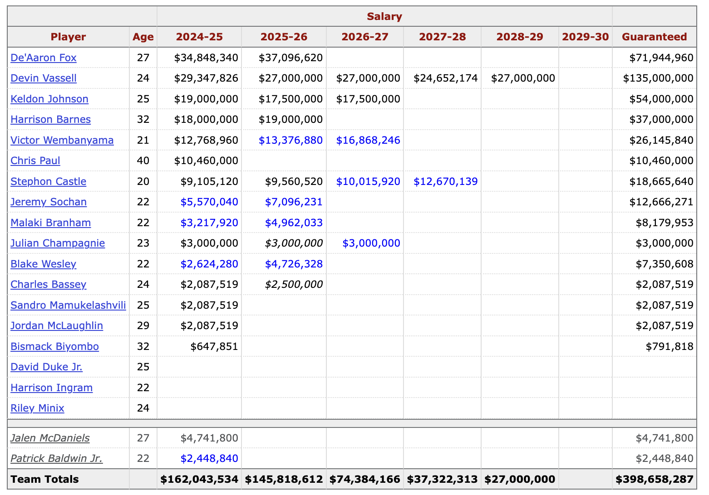Click the 2028-29 column header
Image resolution: width=709 pixels, height=495 pixels.
(x=520, y=37)
